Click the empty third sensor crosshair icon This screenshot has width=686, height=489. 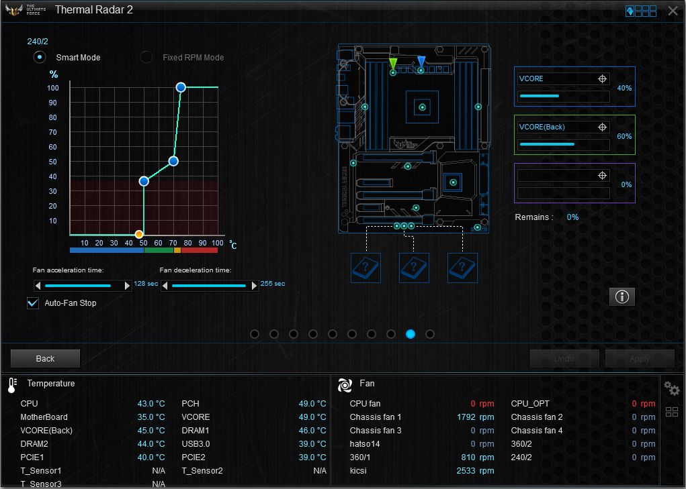pos(602,176)
